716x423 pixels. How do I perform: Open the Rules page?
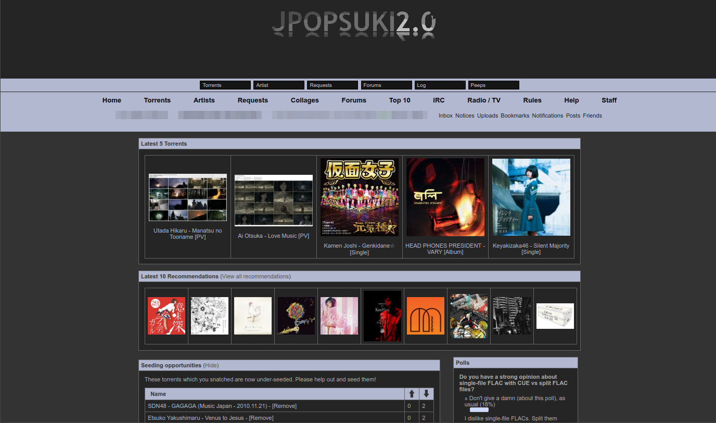point(532,100)
